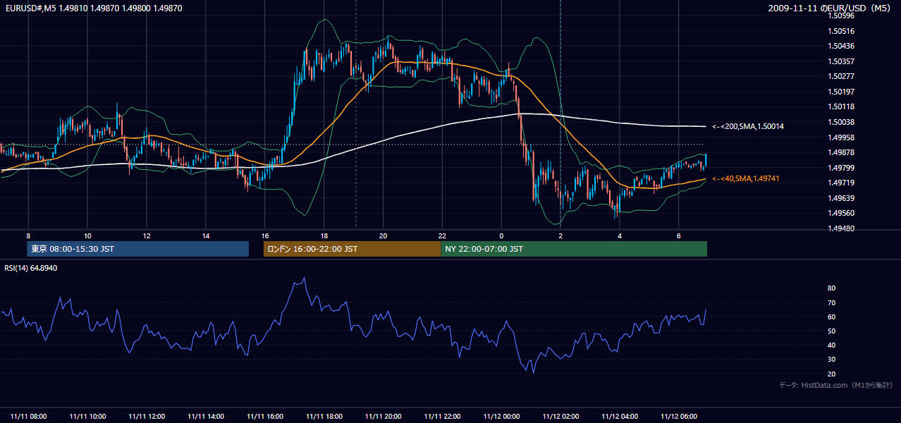Click price axis value 1.50436
Screen dimensions: 901x423
(x=841, y=47)
